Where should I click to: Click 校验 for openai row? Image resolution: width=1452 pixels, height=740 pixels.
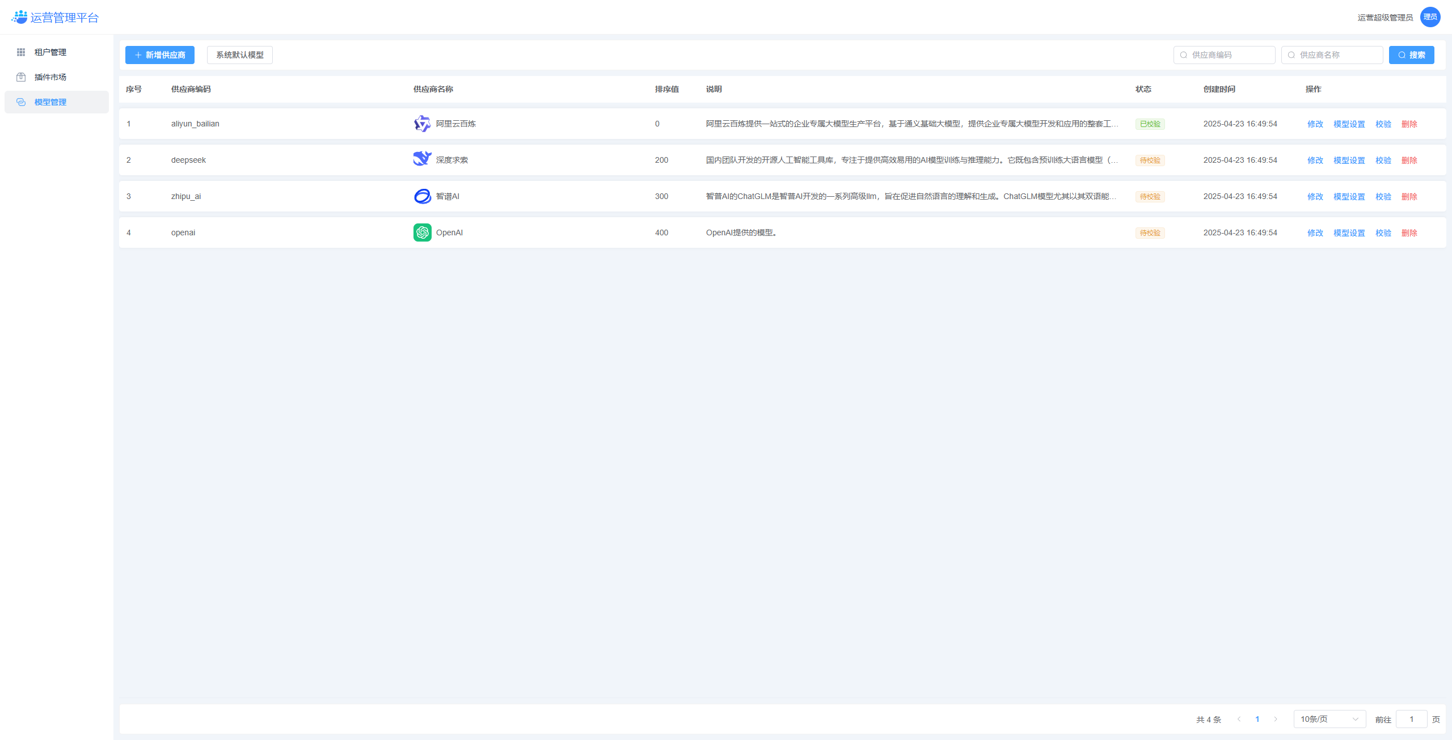[1383, 233]
